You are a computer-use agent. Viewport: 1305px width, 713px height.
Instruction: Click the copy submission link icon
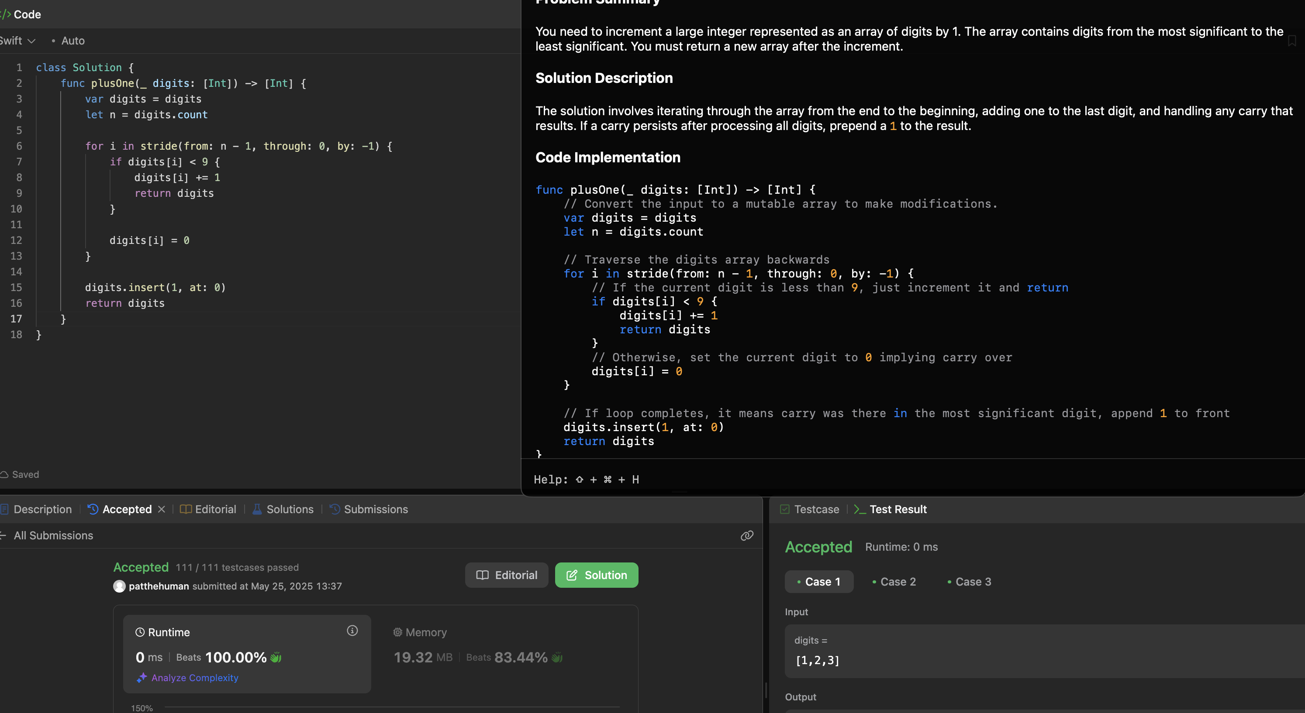(x=747, y=535)
